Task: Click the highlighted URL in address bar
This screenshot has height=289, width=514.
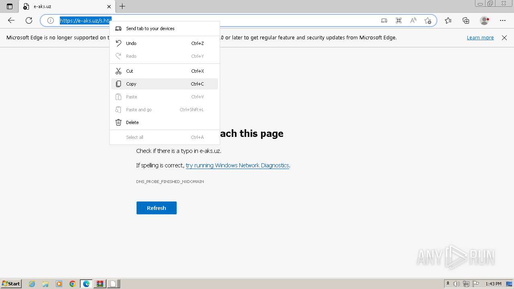Action: [85, 20]
